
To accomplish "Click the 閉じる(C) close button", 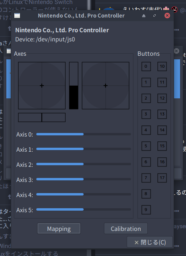I will click(150, 242).
